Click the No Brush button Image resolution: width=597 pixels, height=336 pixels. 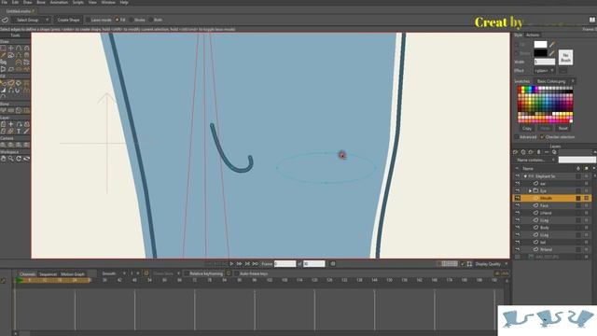tap(566, 58)
